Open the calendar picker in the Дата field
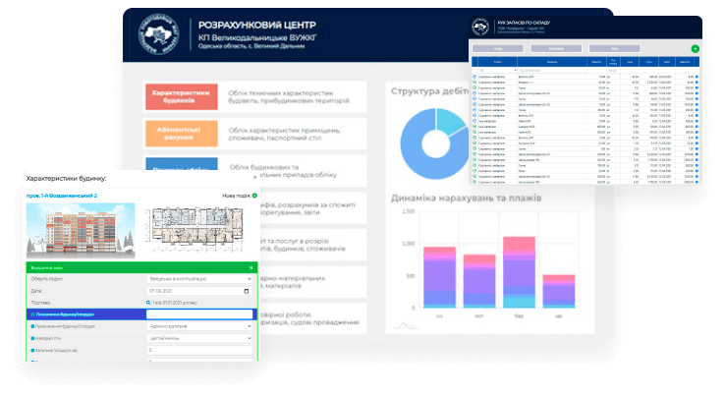 click(246, 291)
